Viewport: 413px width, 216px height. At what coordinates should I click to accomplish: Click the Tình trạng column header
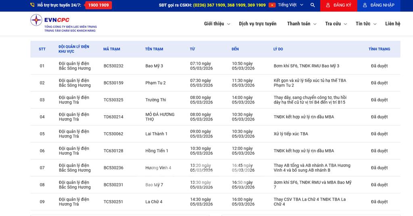[379, 49]
